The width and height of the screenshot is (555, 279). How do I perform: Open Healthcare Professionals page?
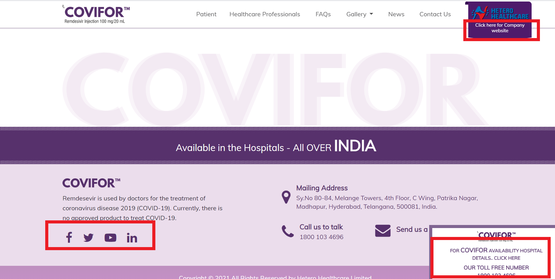click(x=265, y=14)
